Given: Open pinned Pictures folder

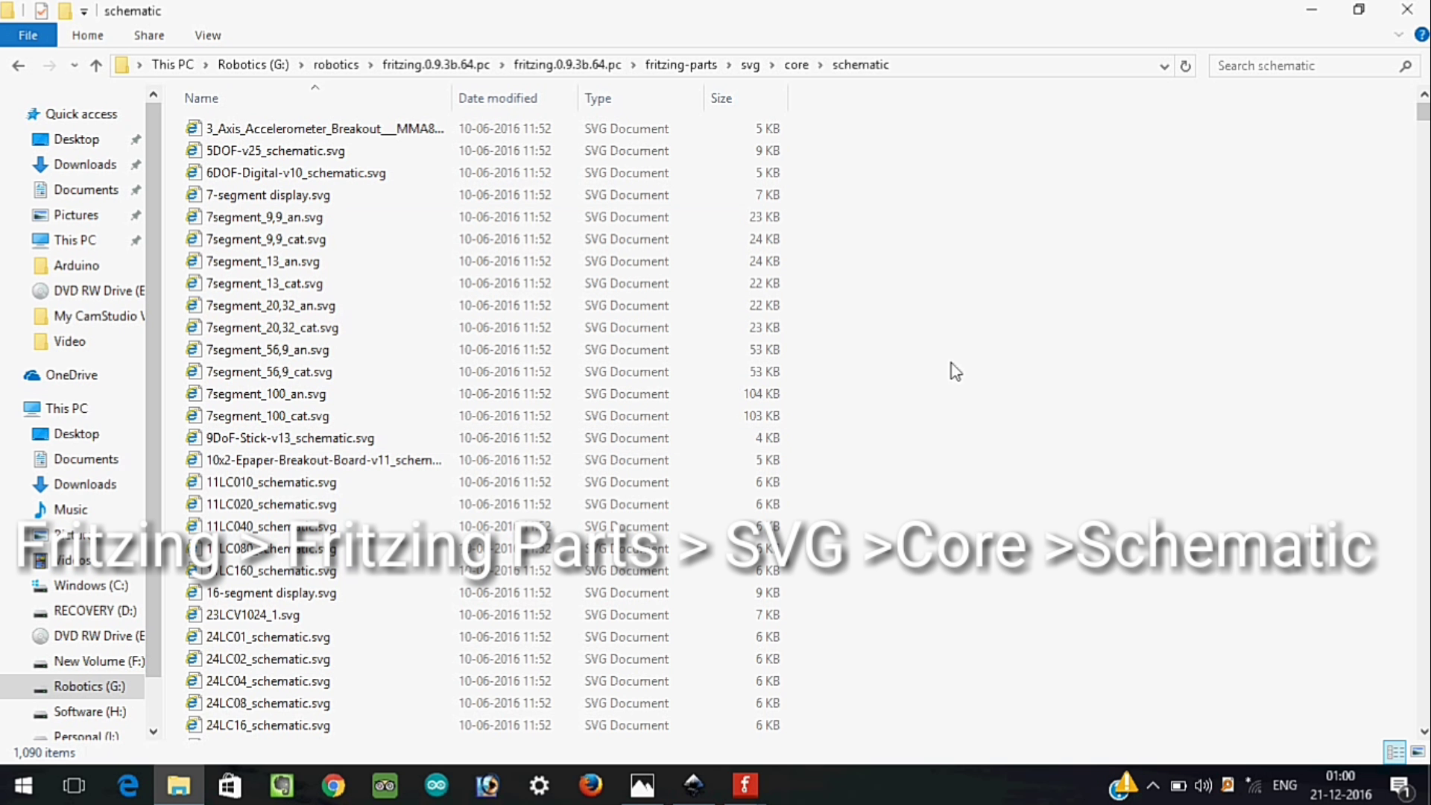Looking at the screenshot, I should tap(76, 215).
